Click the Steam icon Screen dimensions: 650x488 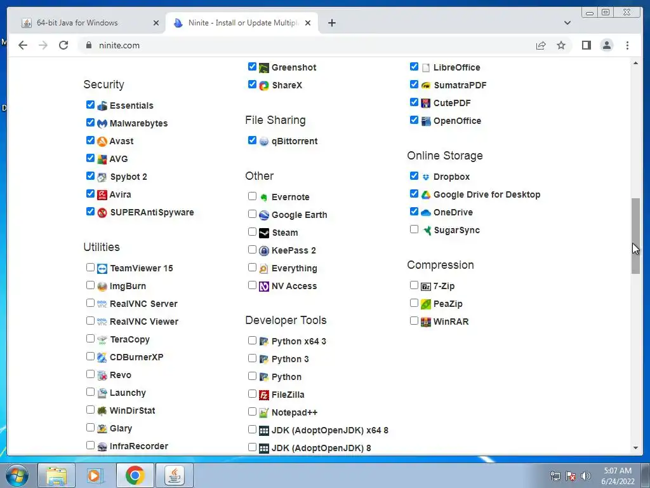[x=264, y=233]
